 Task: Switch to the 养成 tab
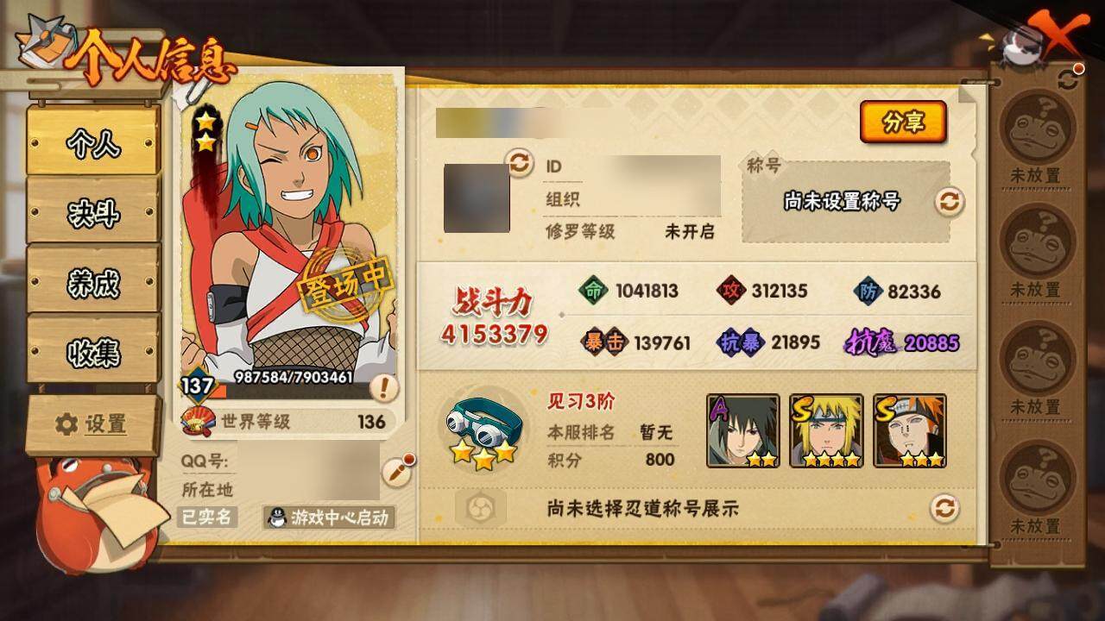click(x=93, y=282)
